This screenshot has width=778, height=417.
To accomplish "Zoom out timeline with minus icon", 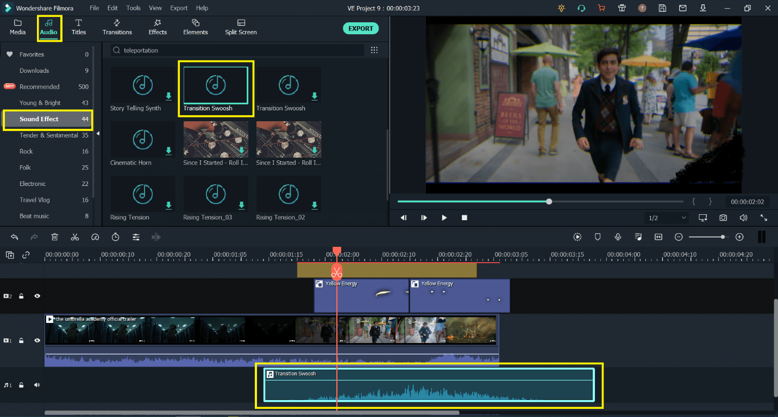I will (x=679, y=237).
